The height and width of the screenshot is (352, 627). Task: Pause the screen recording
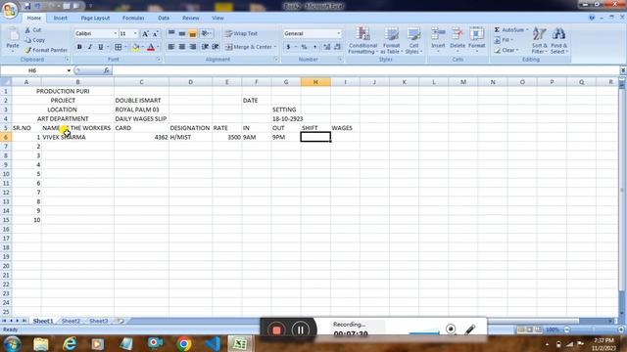coord(301,330)
